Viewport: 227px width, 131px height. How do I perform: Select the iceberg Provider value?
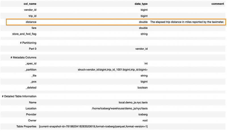(x=143, y=114)
